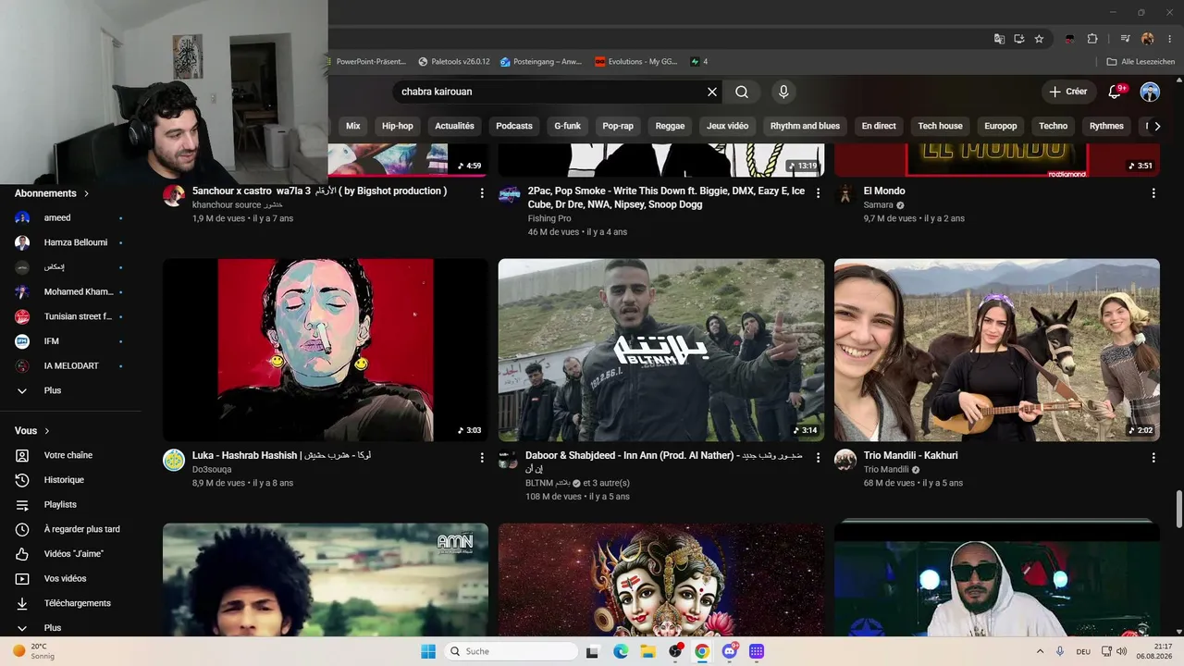Expand the Vous section chevron

click(x=47, y=431)
